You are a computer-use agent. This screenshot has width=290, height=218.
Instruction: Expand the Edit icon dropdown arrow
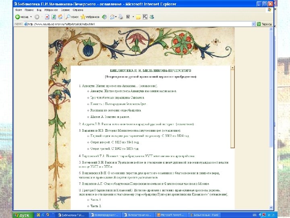[x=133, y=17]
